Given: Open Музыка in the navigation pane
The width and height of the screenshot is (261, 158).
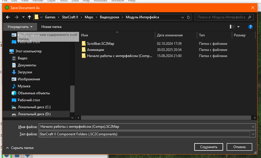Looking at the screenshot, I should pos(24,86).
